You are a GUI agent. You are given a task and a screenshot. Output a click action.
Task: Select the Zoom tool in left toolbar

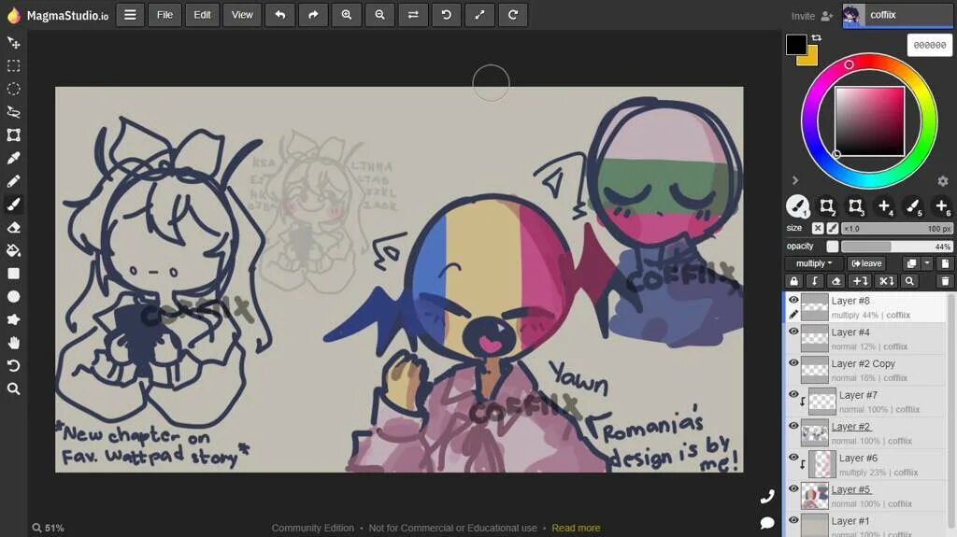[13, 389]
